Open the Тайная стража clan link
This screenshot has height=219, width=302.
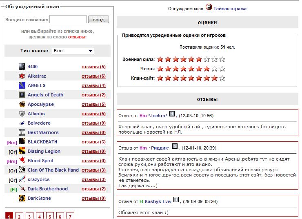tap(230, 9)
